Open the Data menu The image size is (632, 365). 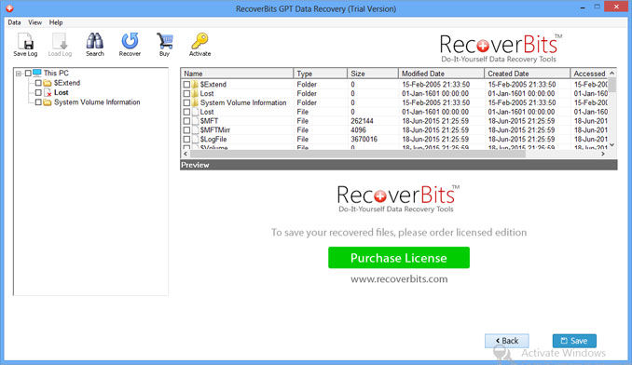tap(14, 22)
